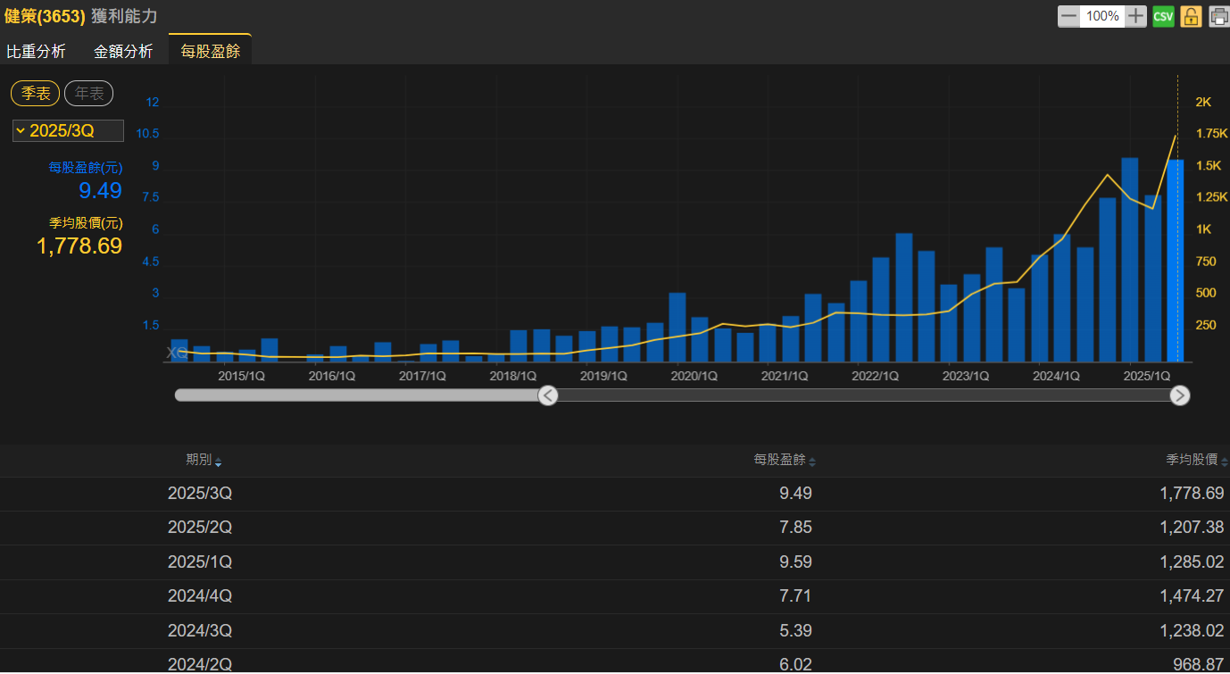
Task: Click the 2015/1Q label on chart axis
Action: 241,376
